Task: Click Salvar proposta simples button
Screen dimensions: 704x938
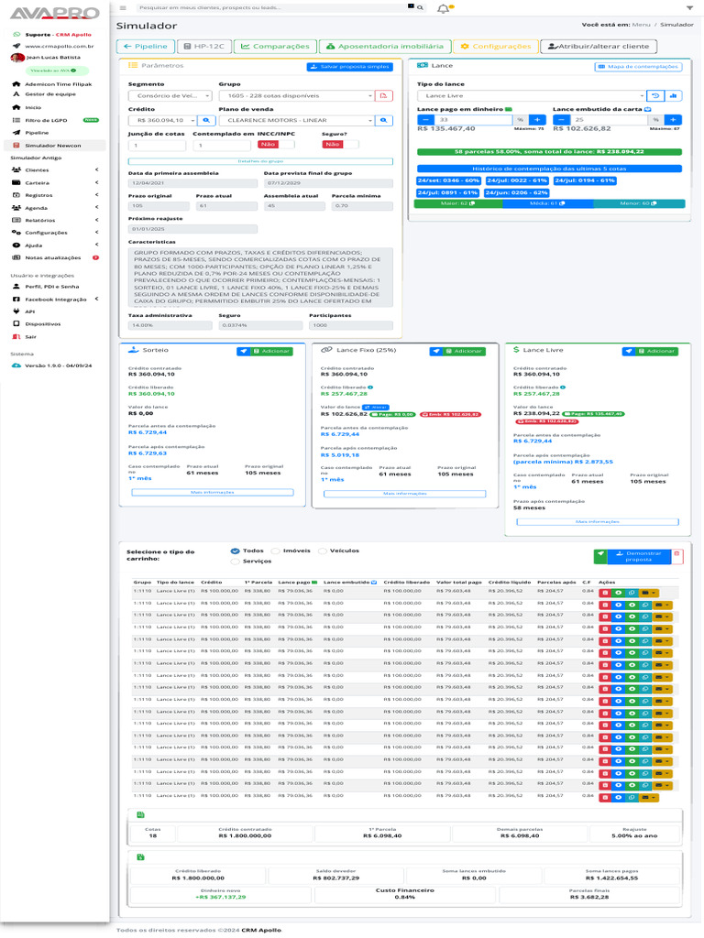Action: click(350, 67)
